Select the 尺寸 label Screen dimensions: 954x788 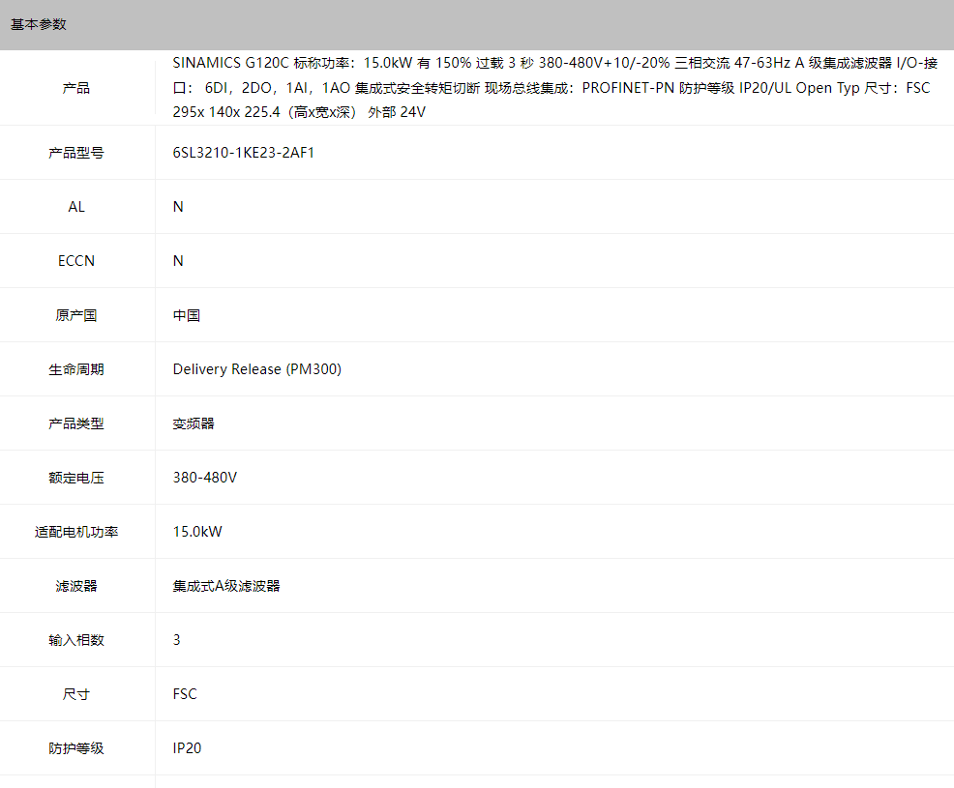tap(76, 694)
